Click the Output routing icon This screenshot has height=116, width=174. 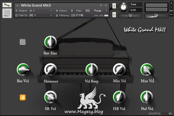pyautogui.click(x=16, y=11)
